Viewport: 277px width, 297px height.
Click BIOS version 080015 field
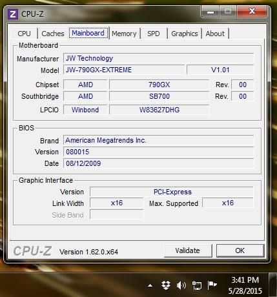158,152
